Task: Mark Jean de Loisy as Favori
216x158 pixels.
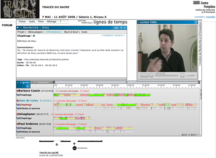Action: tap(82, 101)
